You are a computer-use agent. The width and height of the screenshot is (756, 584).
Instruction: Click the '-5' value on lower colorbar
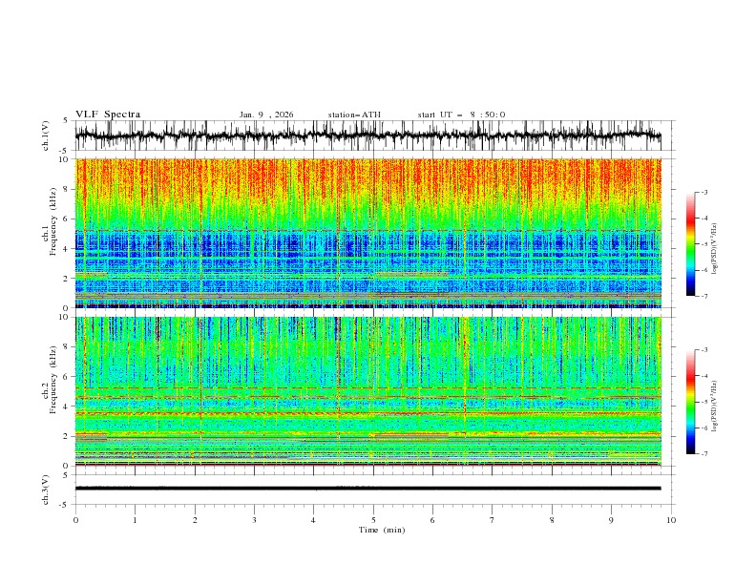(703, 402)
